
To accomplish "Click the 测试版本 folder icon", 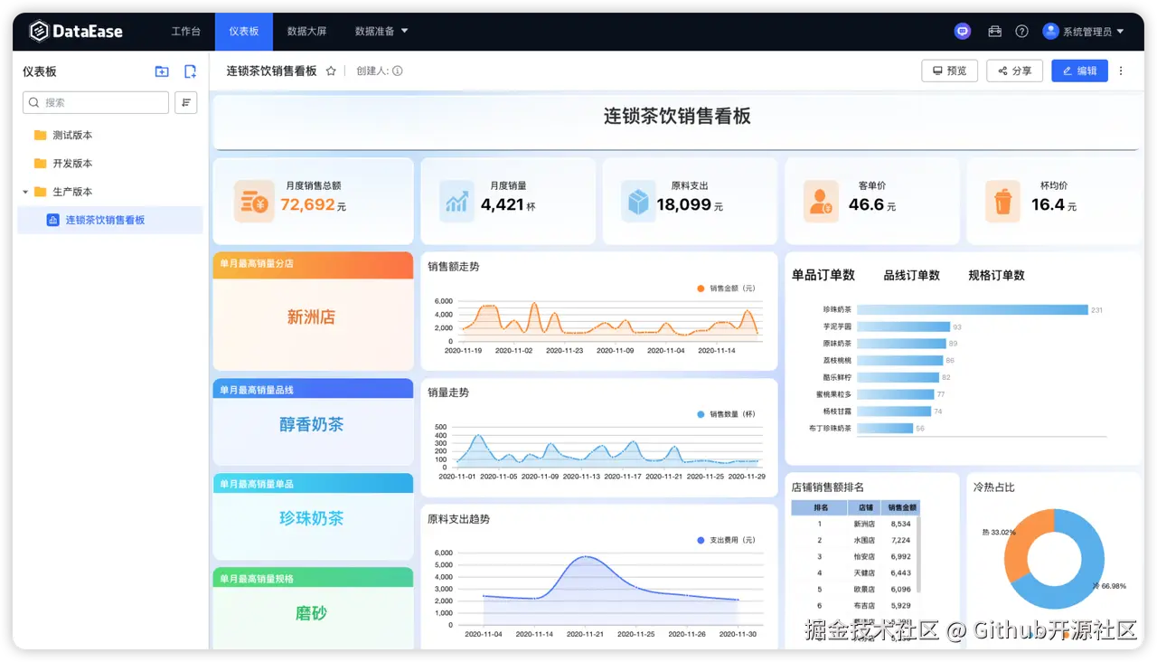I will (40, 135).
